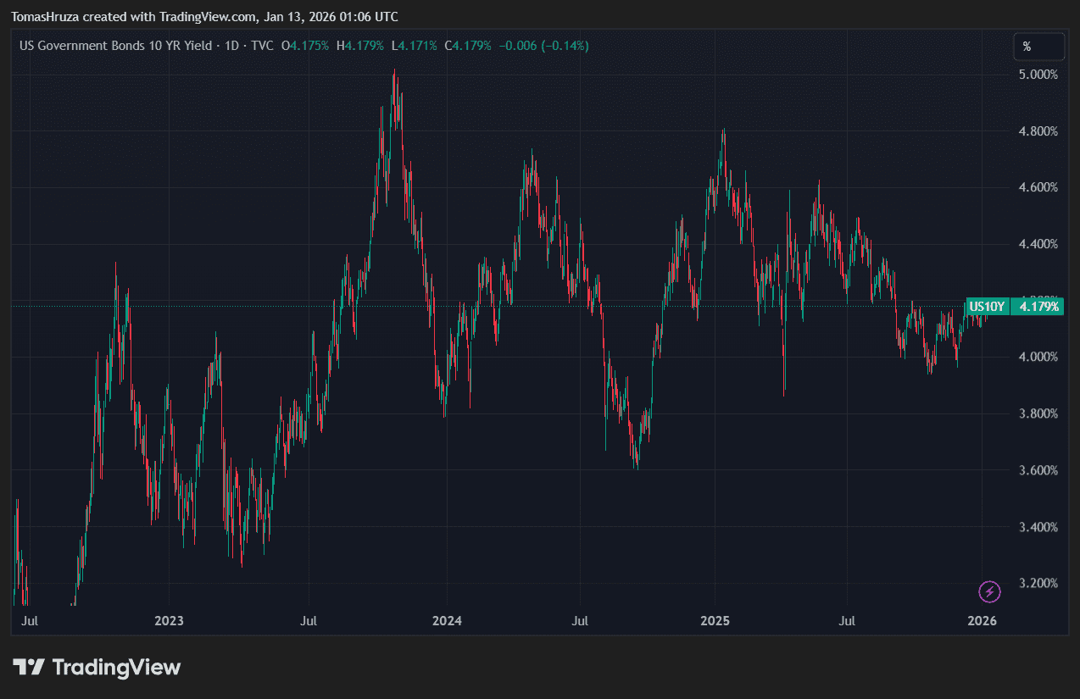Click the 4.179% current price label
Image resolution: width=1080 pixels, height=699 pixels.
[x=1040, y=307]
